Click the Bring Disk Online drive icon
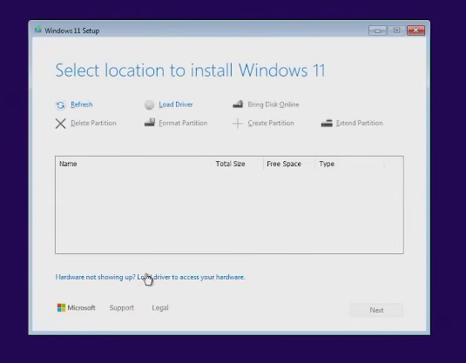Image resolution: width=466 pixels, height=363 pixels. click(238, 104)
